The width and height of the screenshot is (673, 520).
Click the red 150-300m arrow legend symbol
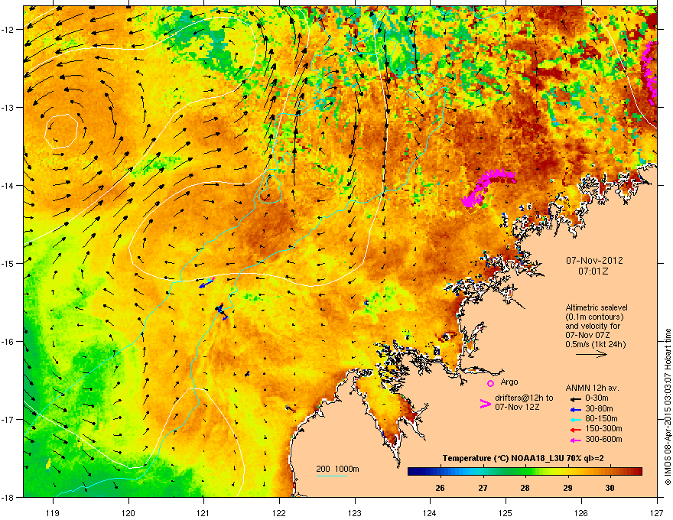click(576, 430)
